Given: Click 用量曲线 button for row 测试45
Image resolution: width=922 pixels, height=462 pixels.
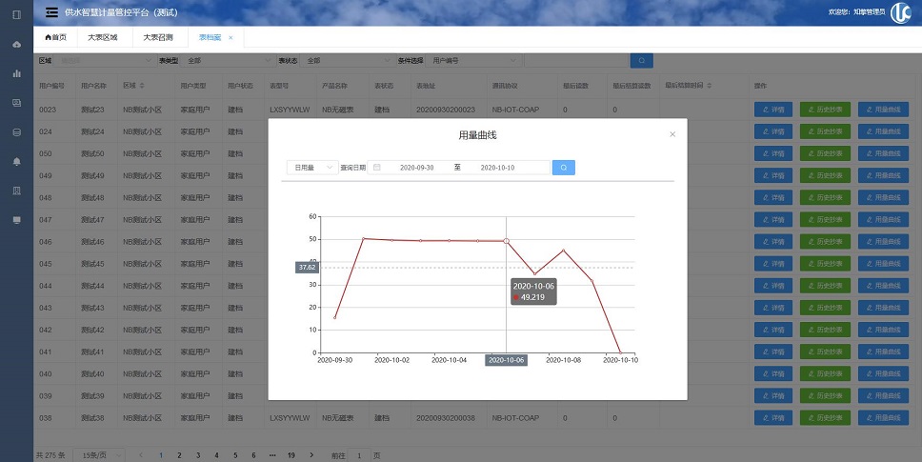Looking at the screenshot, I should (883, 263).
